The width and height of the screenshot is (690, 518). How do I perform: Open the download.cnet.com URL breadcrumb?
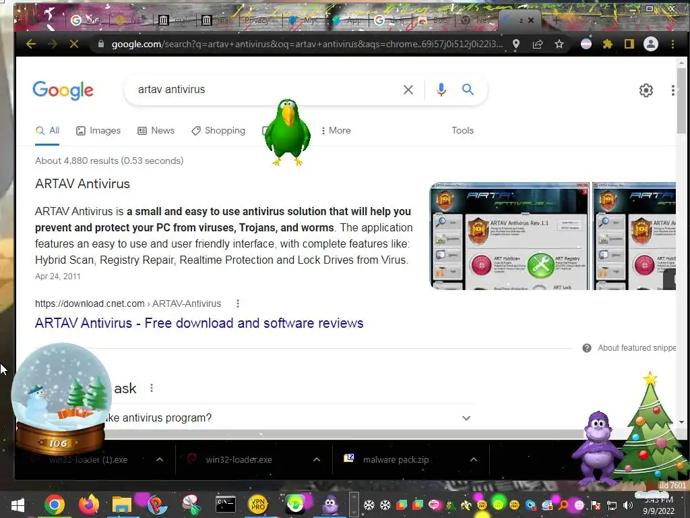pyautogui.click(x=128, y=304)
